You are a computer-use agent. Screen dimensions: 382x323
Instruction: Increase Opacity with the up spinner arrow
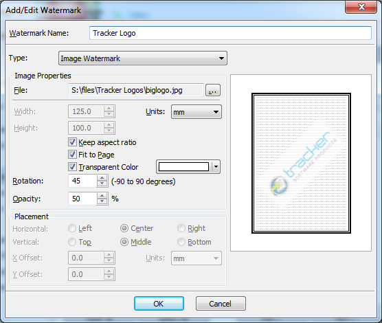[102, 196]
